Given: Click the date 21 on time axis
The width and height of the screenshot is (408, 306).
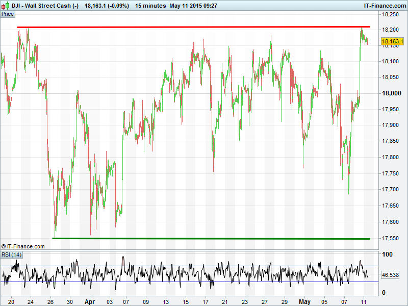Looking at the screenshot, I should click(x=225, y=302).
